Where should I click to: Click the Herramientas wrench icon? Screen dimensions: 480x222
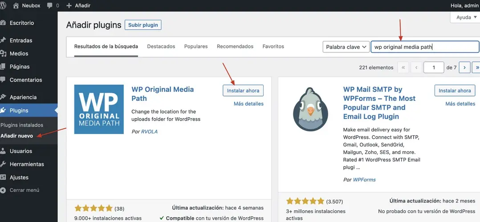click(3, 164)
